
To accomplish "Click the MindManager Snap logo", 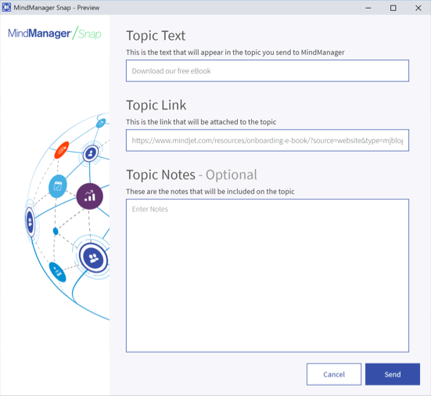I will point(55,34).
